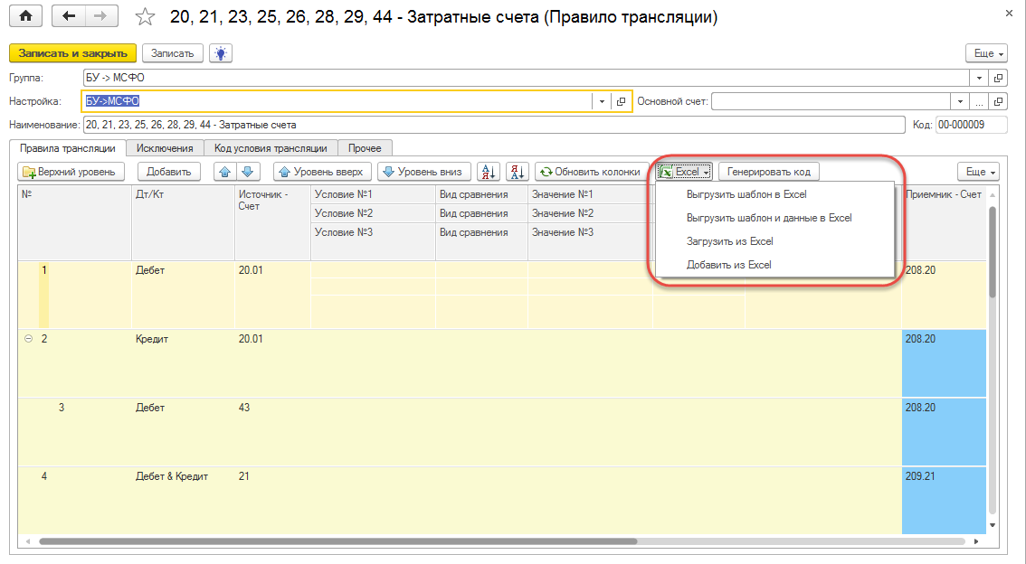
Task: Switch to the Исключения tab
Action: tap(165, 148)
